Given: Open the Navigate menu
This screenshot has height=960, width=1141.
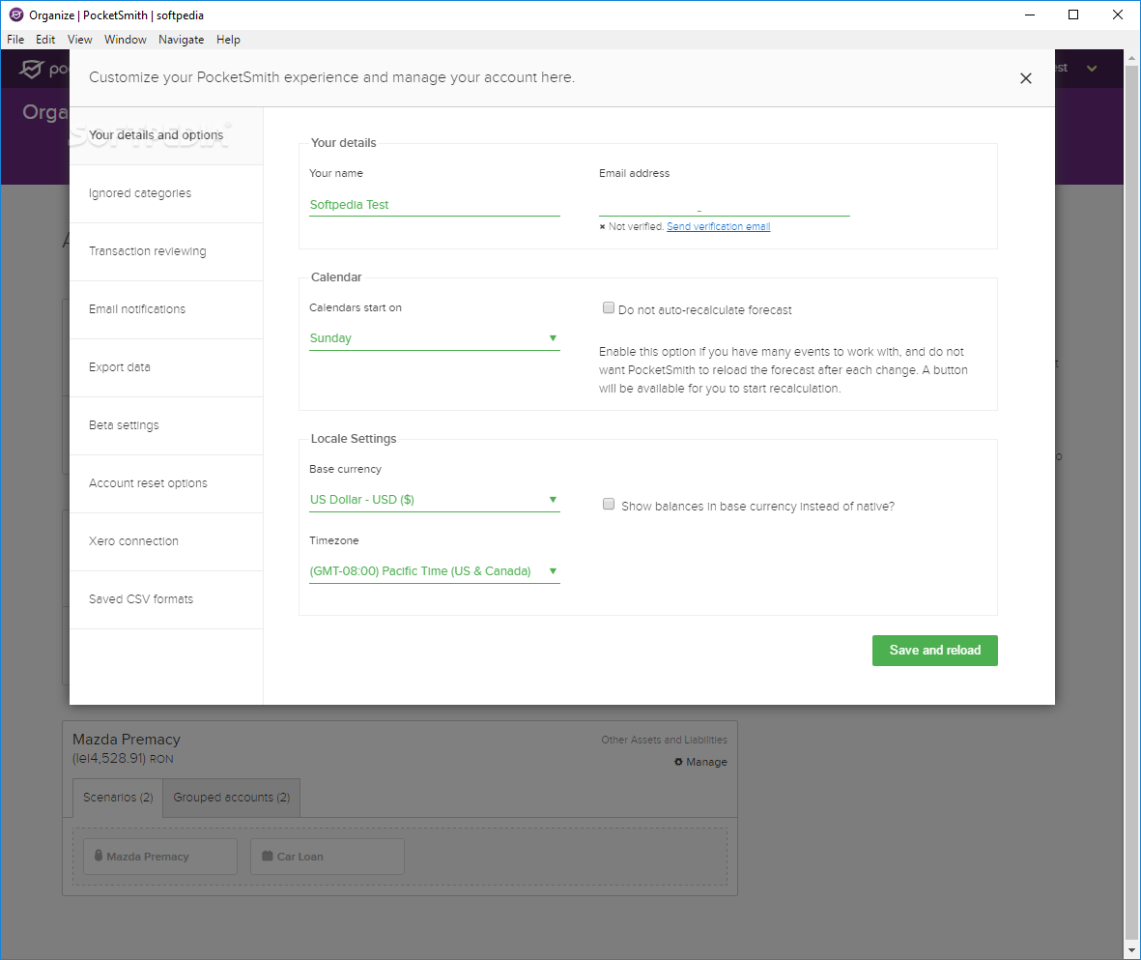Looking at the screenshot, I should pos(182,40).
